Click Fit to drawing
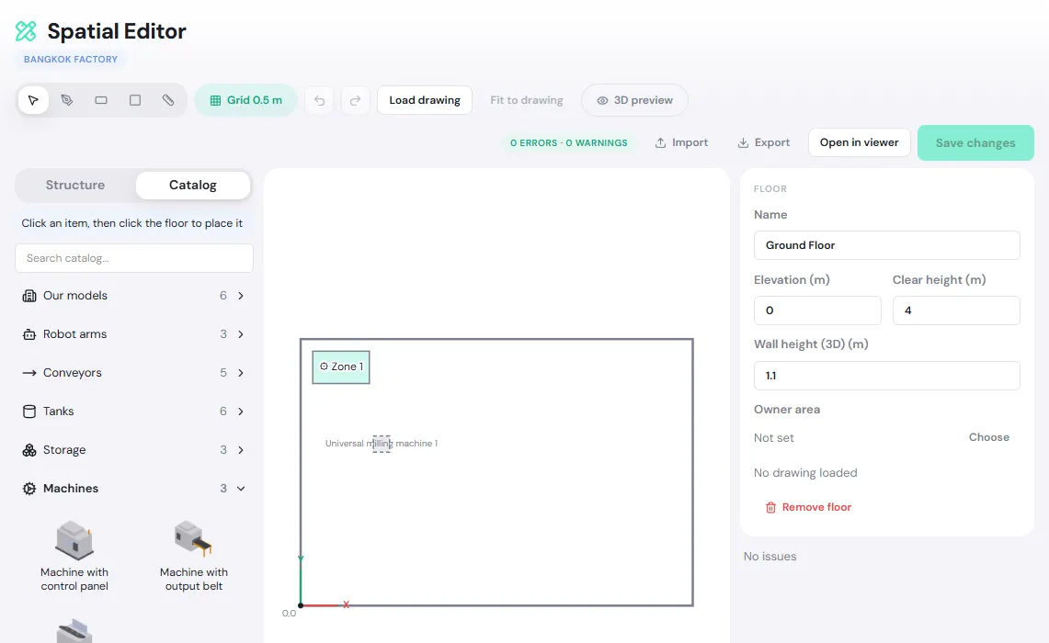Screen dimensions: 1049x643 [x=527, y=100]
